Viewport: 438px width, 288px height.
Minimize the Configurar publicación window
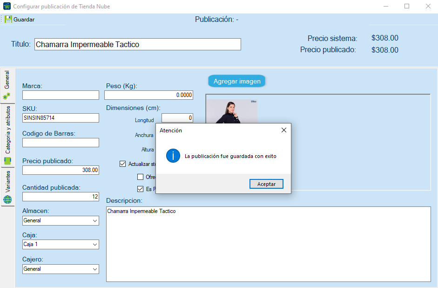pos(386,6)
